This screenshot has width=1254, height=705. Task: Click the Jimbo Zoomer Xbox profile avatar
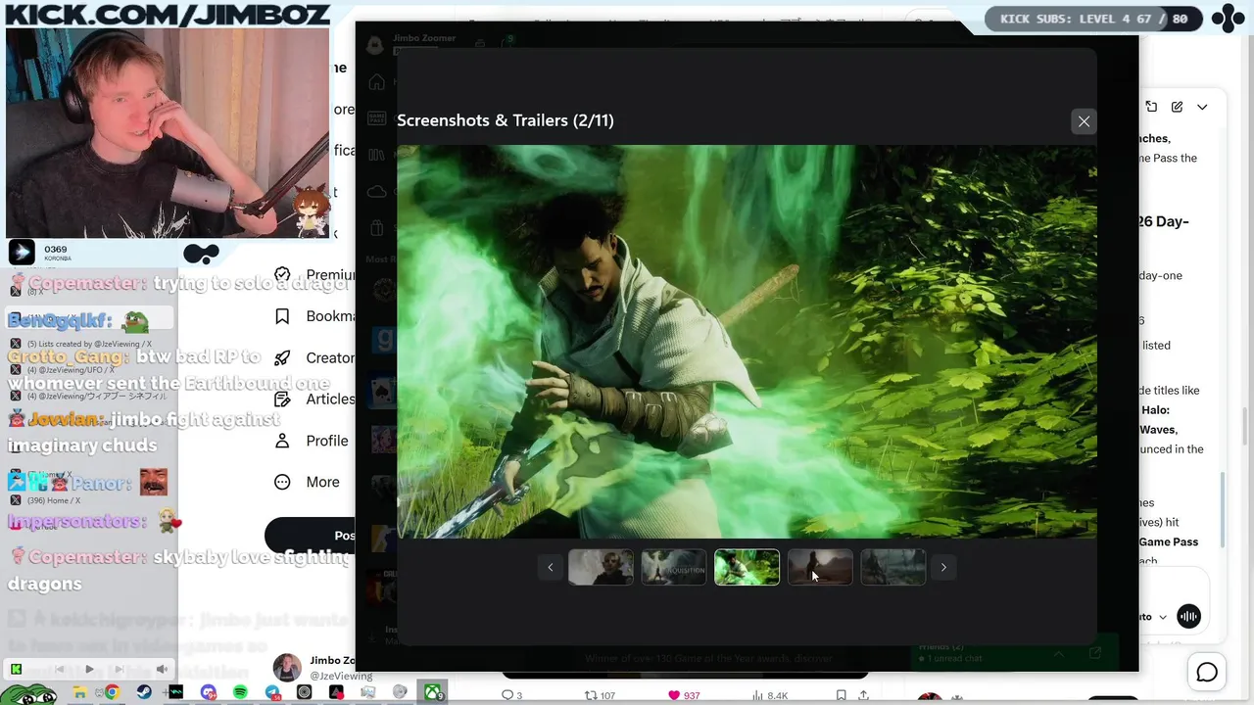374,44
